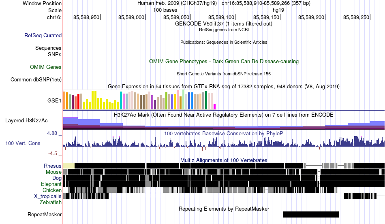Select the OMIM Genes track label
Screen dimensions: 385x224
46,67
